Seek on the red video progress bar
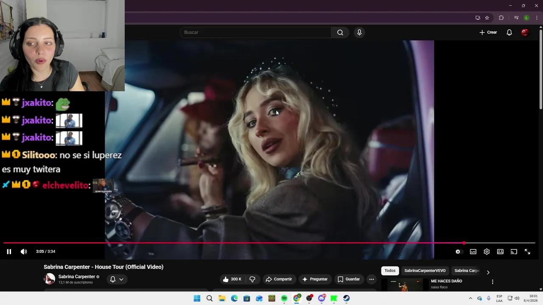The height and width of the screenshot is (305, 543). 269,243
